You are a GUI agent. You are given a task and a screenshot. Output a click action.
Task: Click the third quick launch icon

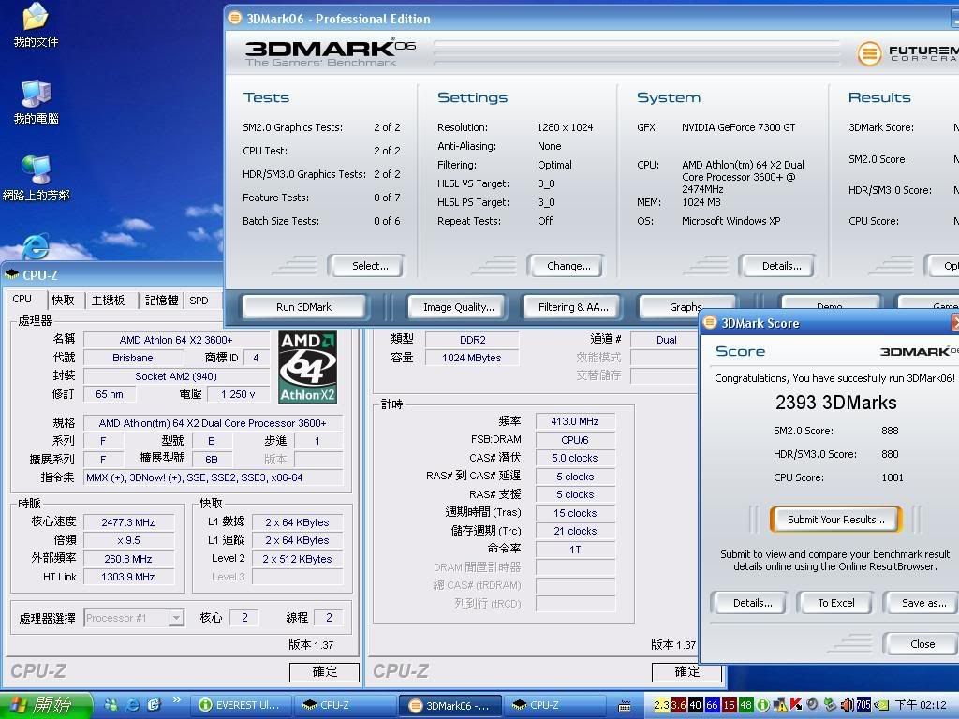tap(154, 705)
